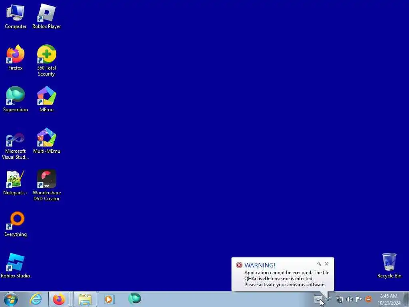The width and height of the screenshot is (409, 307).
Task: Select the MEmu desktop shortcut
Action: pyautogui.click(x=46, y=99)
